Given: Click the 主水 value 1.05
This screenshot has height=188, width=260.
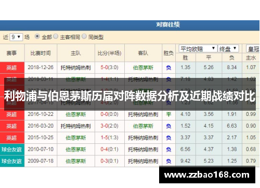Looking at the screenshot, I should click(251, 138).
